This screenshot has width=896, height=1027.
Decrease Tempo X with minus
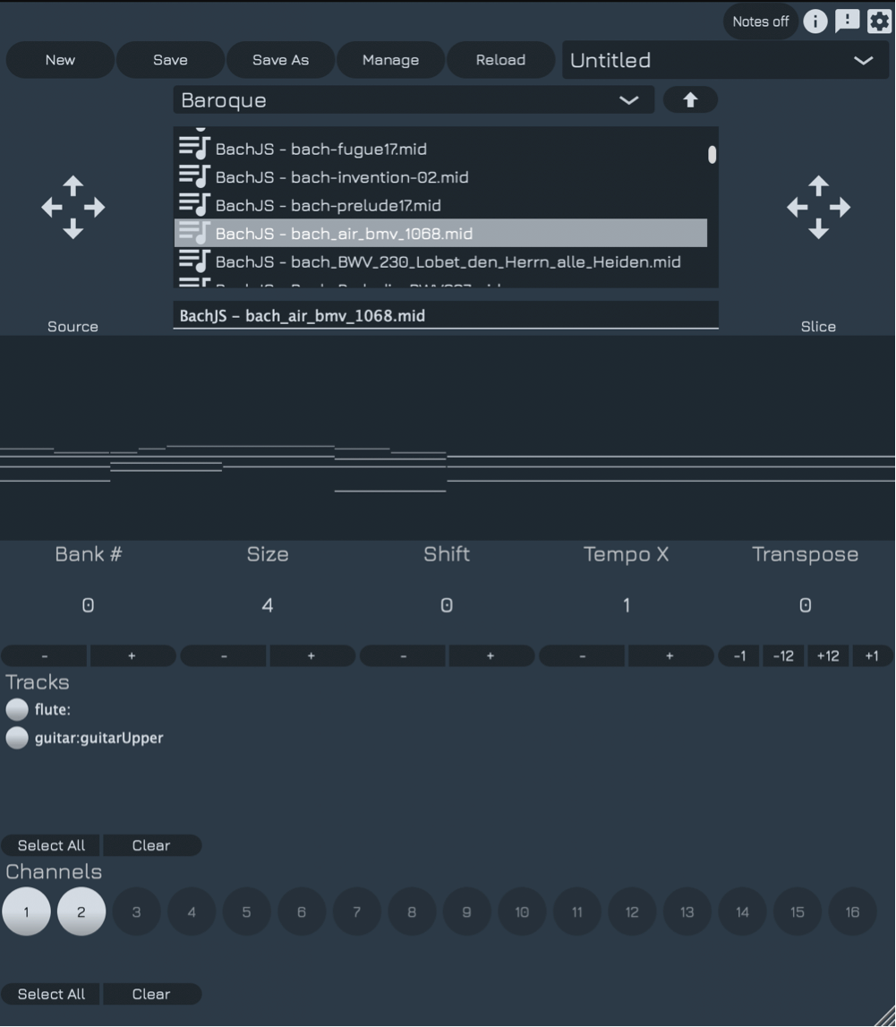[x=583, y=655]
